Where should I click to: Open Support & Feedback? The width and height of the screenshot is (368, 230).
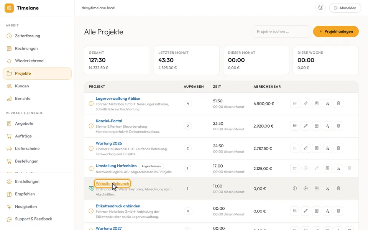coord(37,219)
